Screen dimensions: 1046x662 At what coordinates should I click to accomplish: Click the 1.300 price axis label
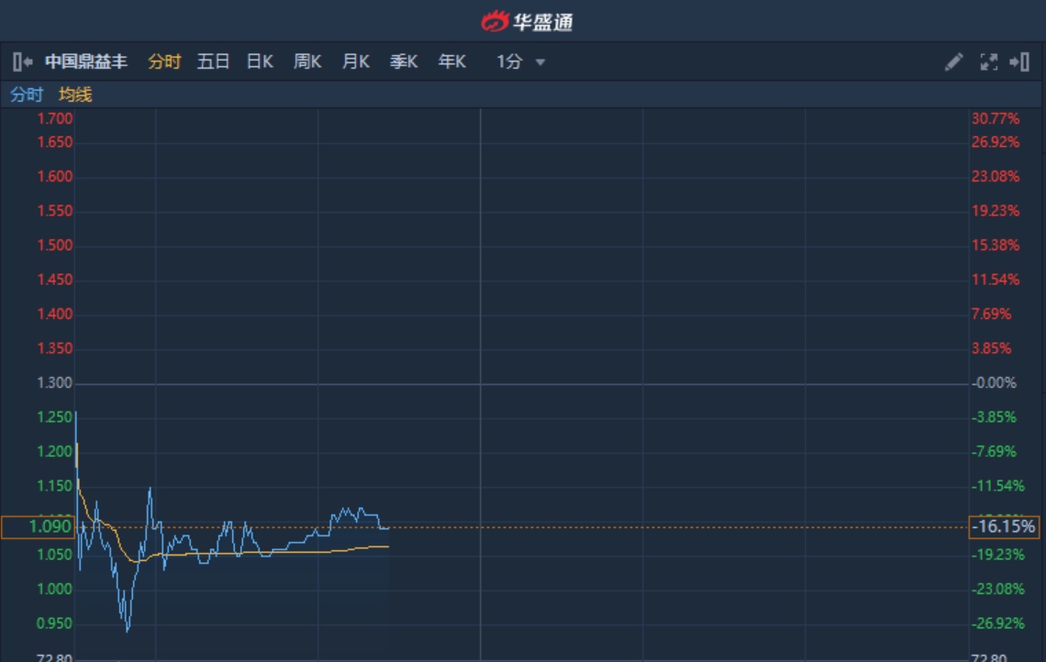[54, 382]
